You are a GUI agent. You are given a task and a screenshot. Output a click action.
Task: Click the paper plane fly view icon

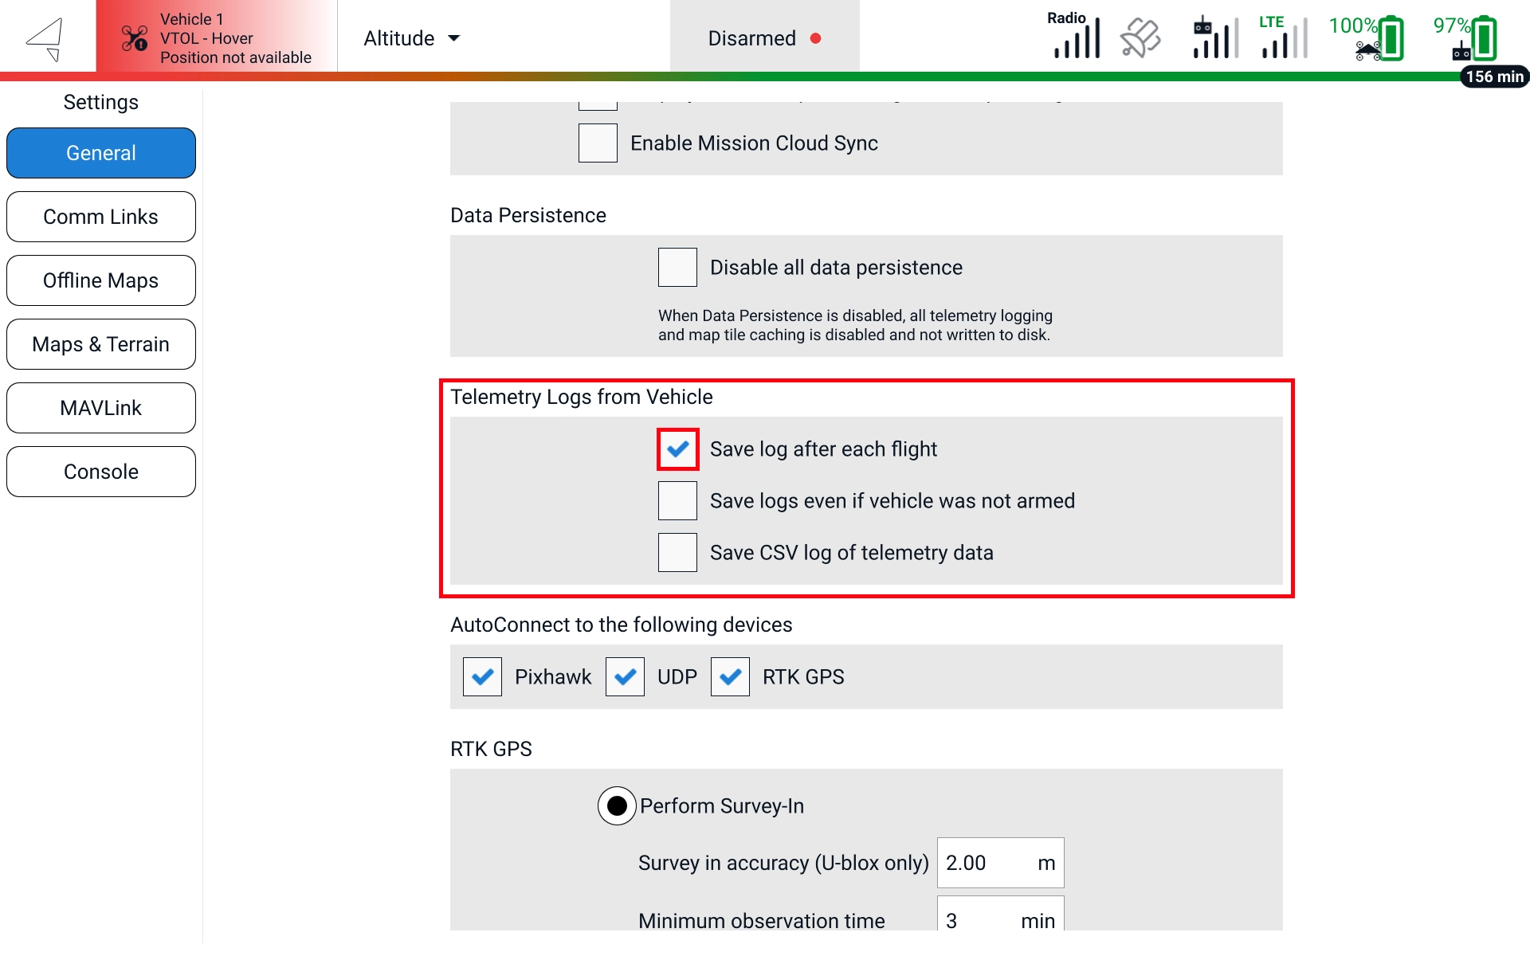coord(45,38)
